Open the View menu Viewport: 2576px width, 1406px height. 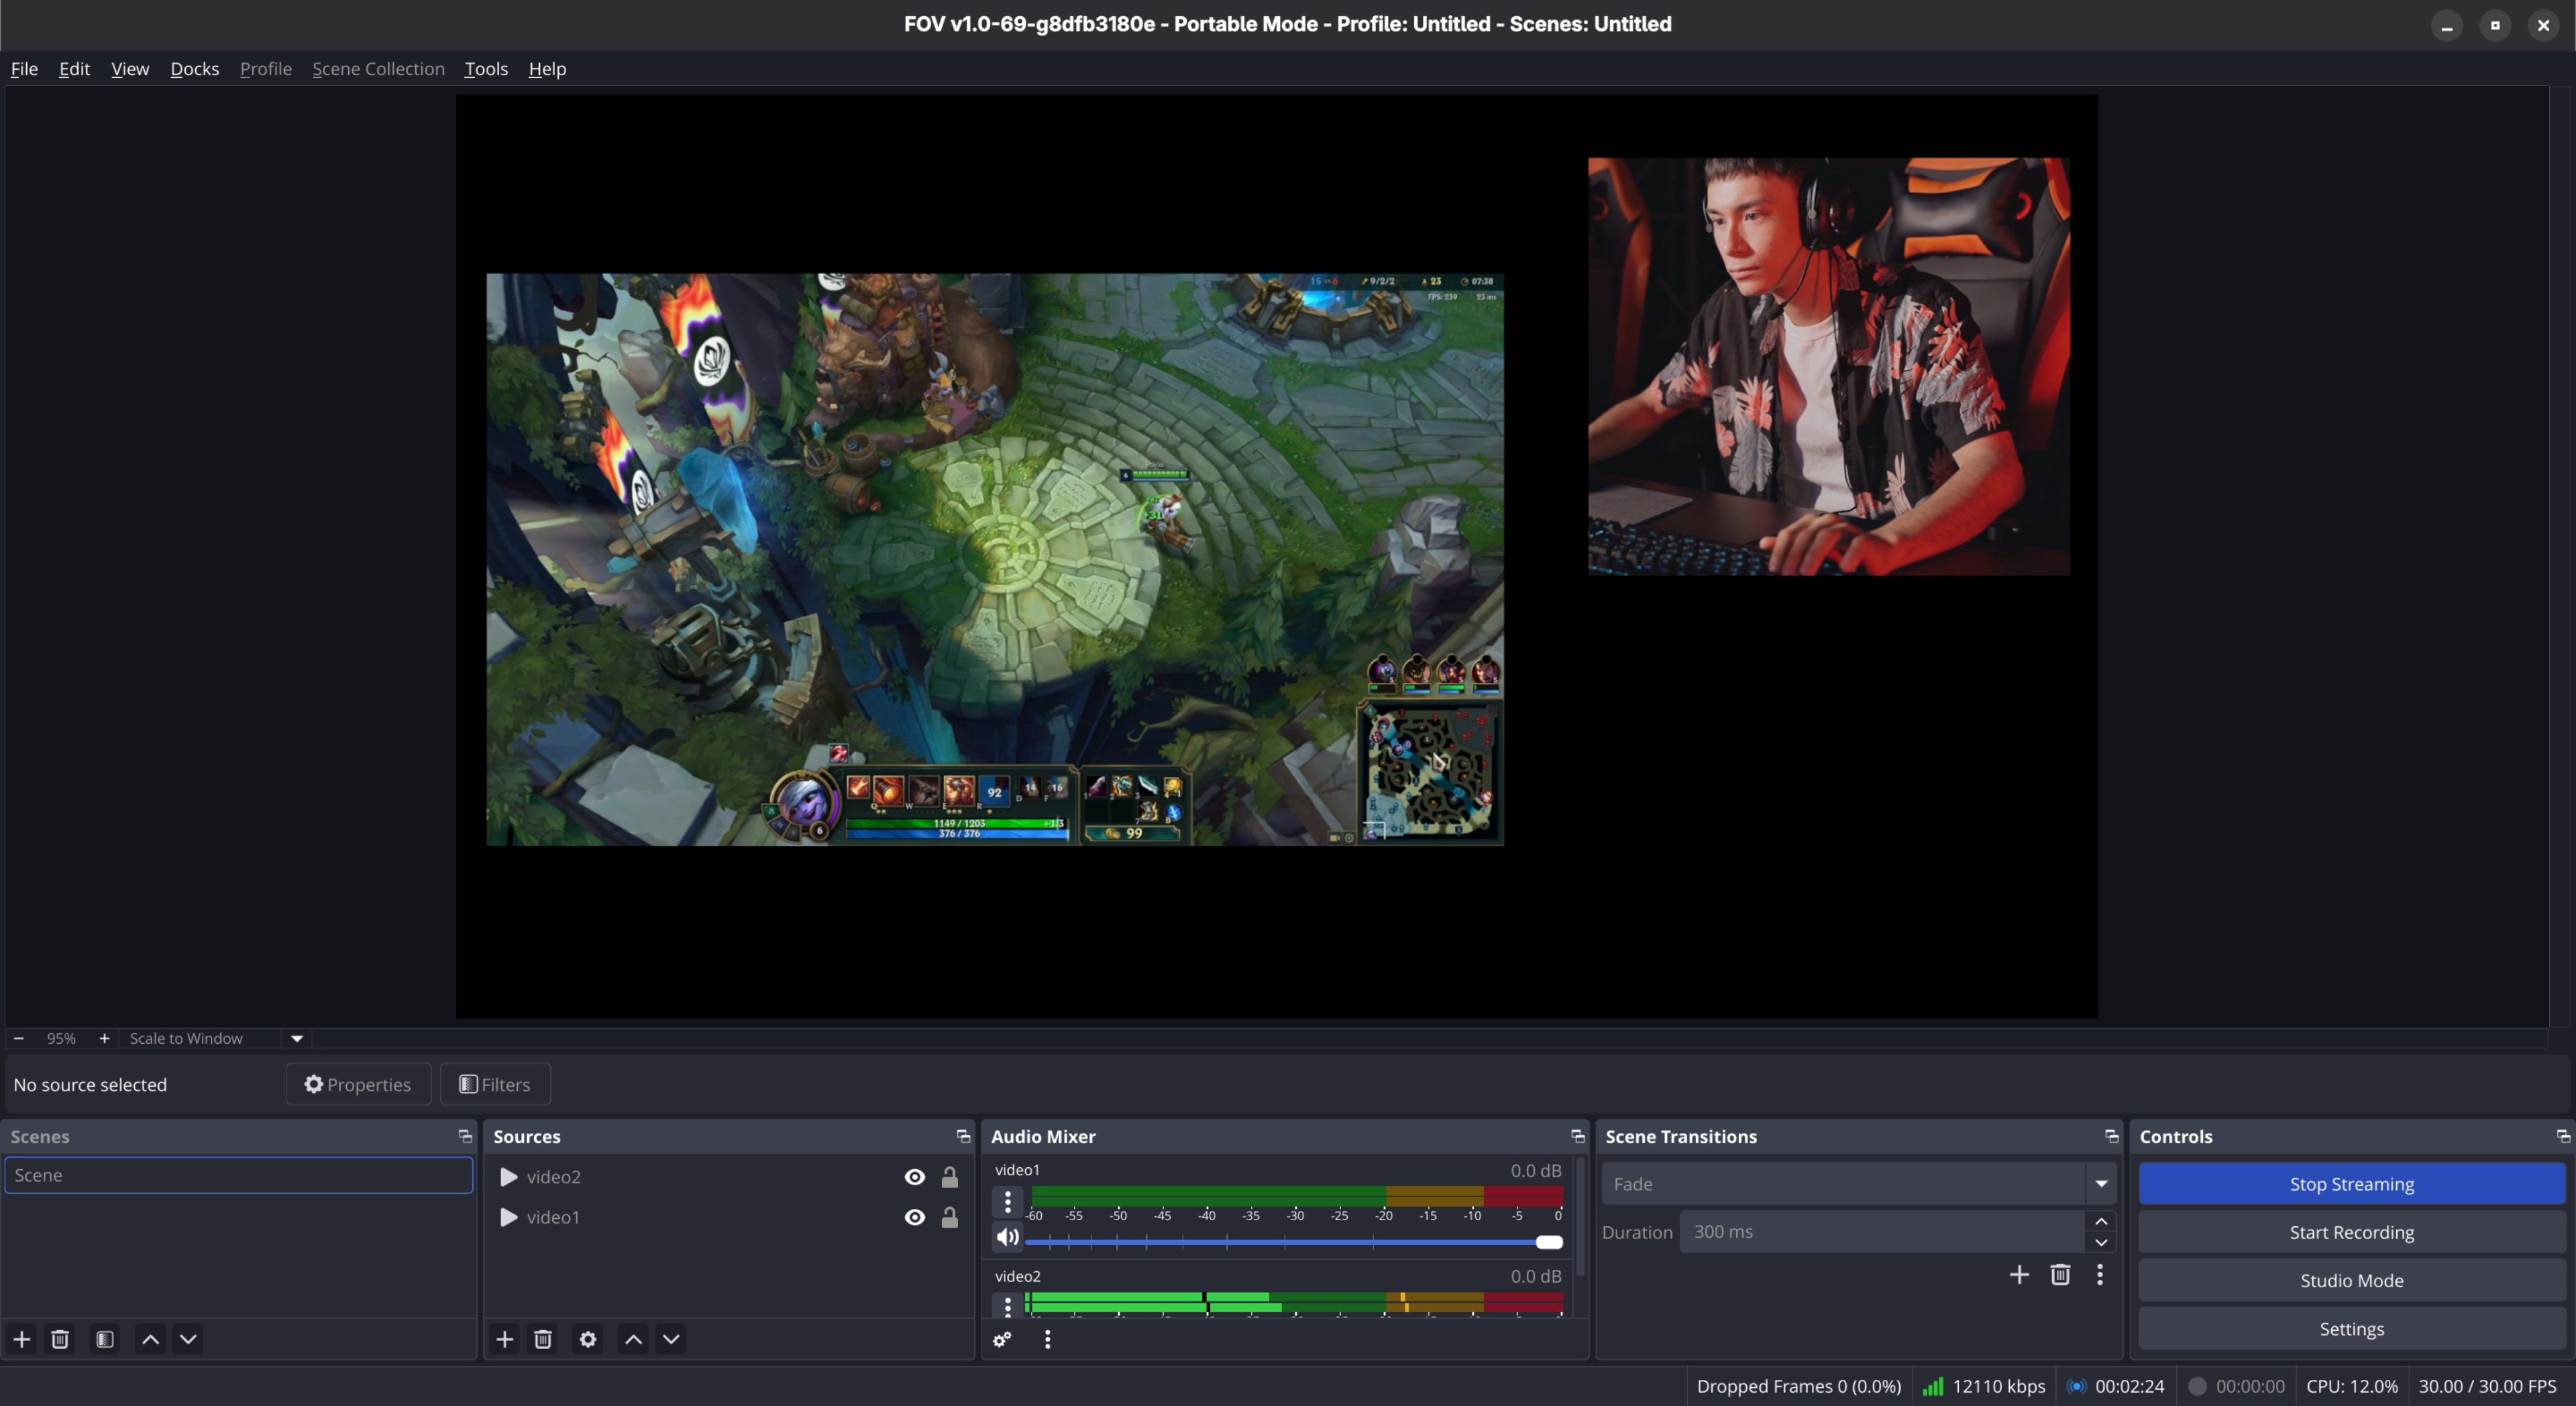130,69
